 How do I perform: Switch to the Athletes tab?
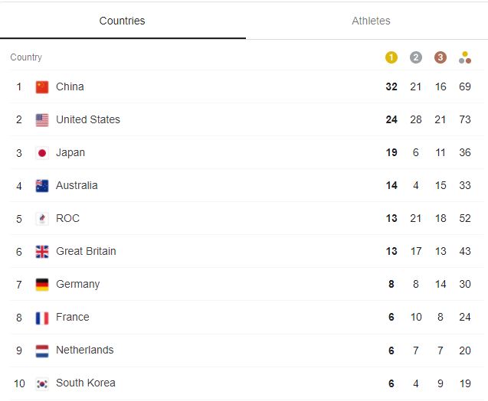(371, 21)
